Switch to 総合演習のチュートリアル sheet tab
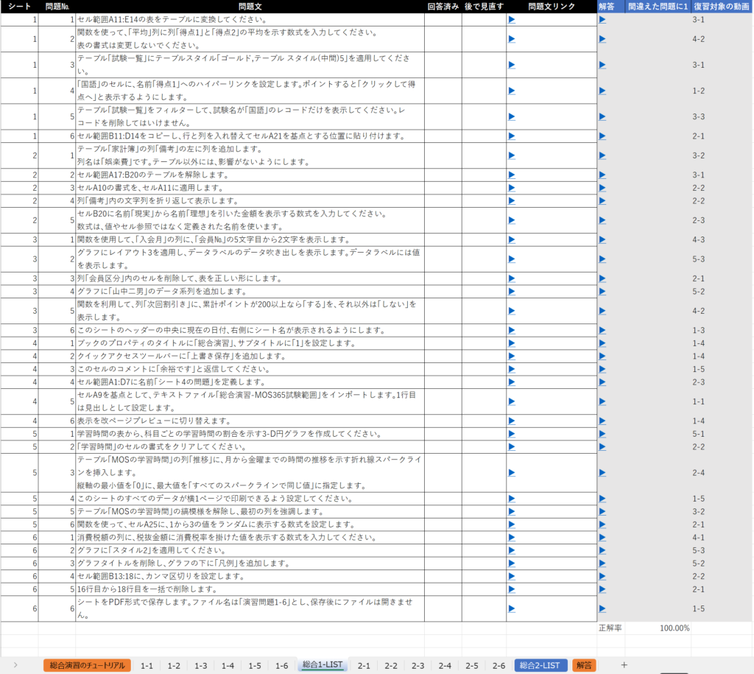The height and width of the screenshot is (674, 754). 87,665
